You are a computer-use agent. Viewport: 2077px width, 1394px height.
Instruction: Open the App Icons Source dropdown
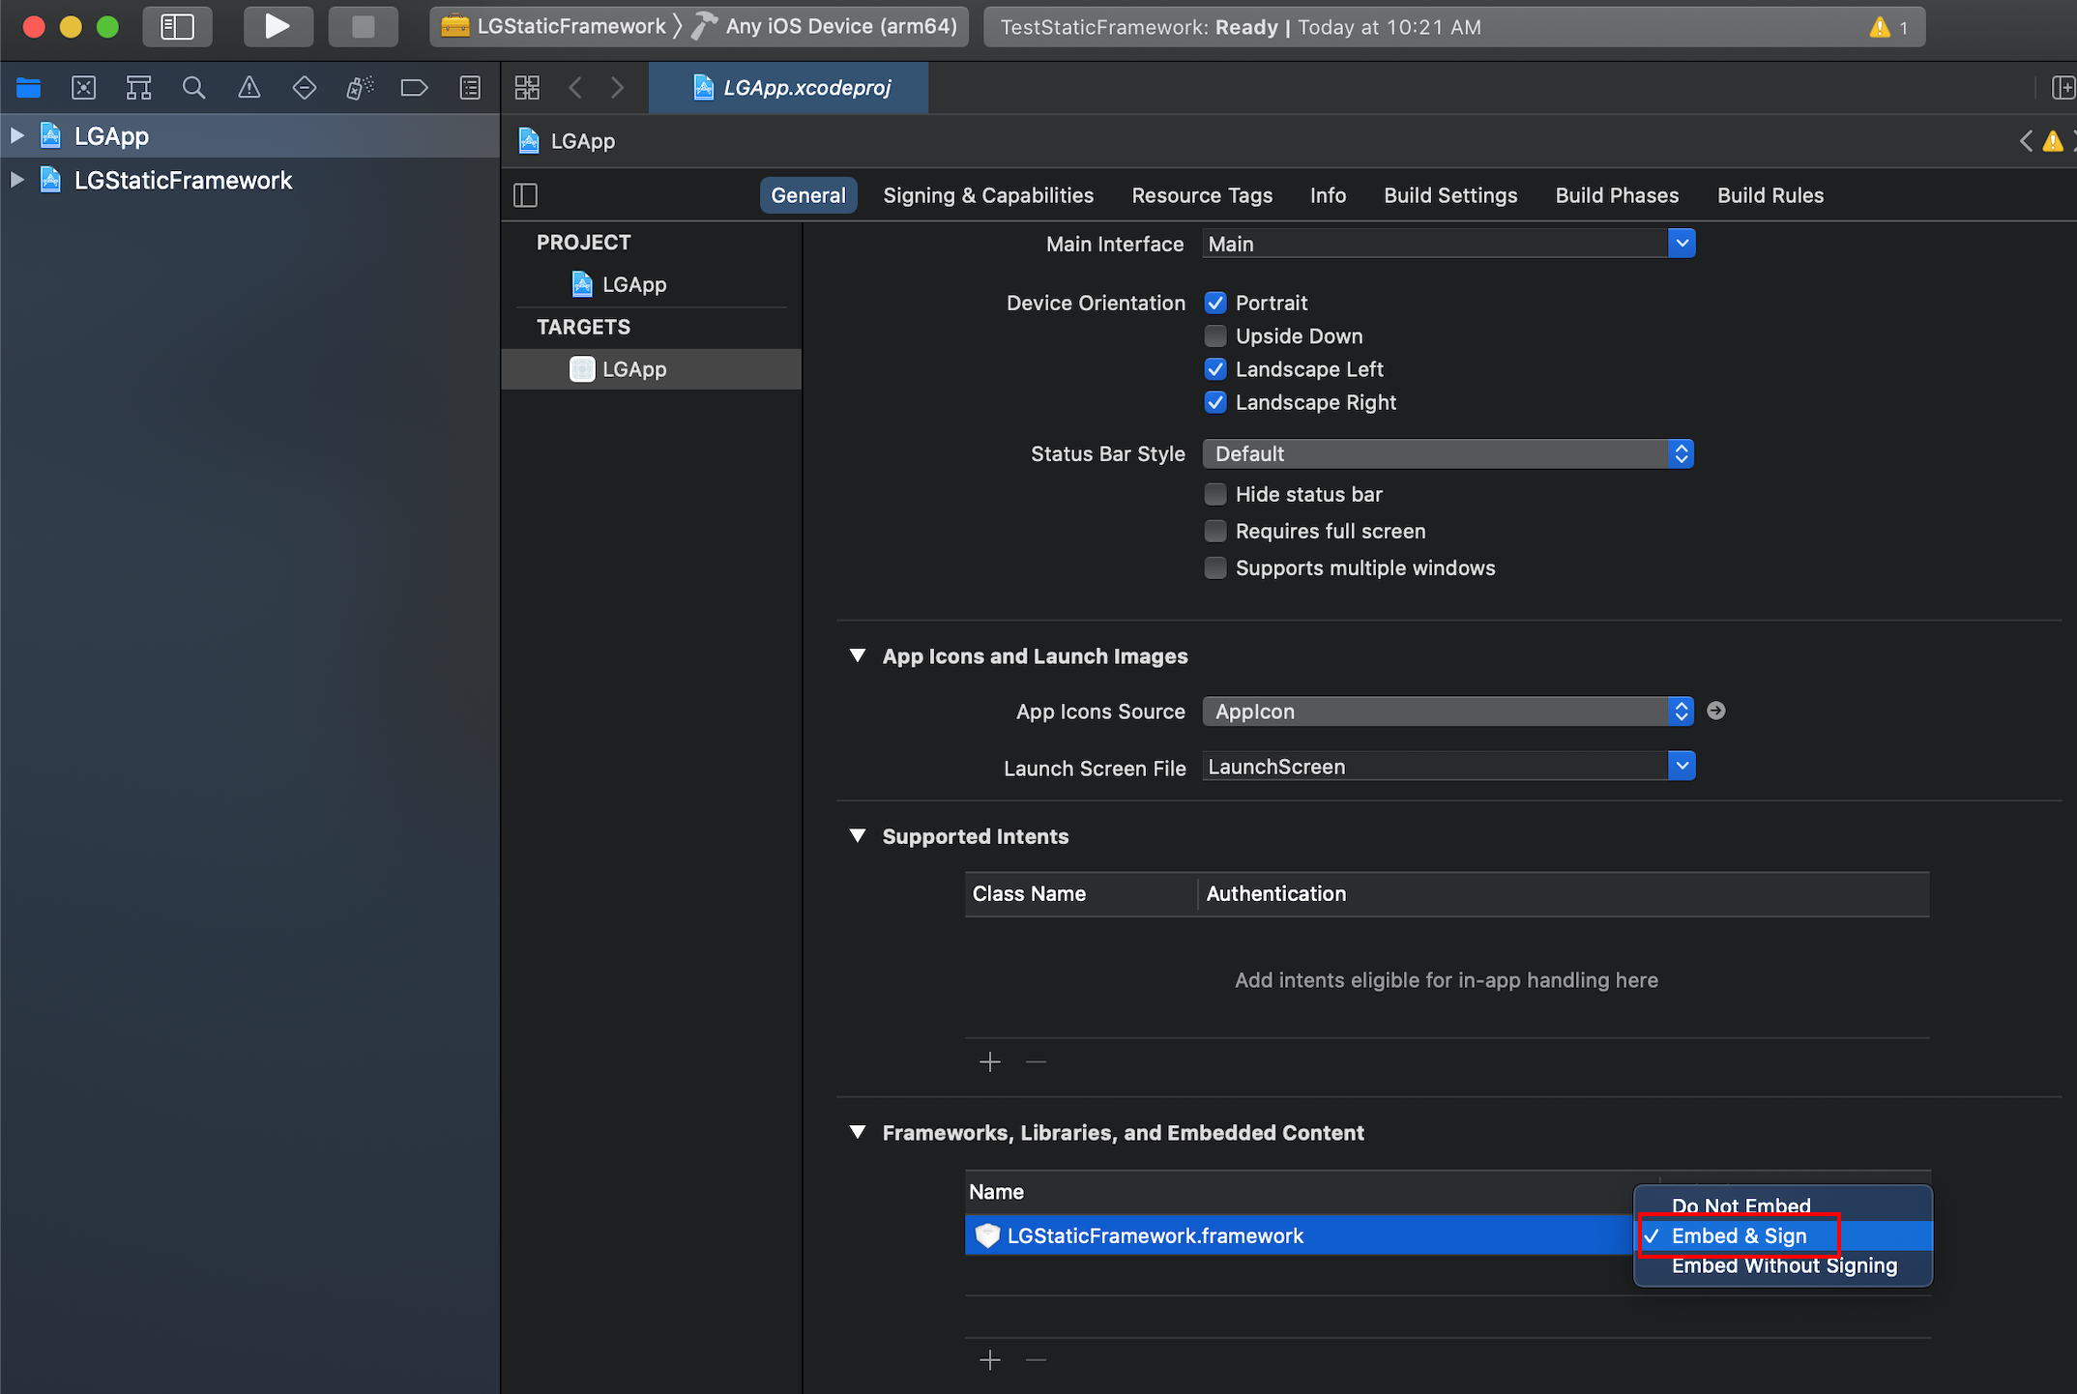coord(1448,712)
